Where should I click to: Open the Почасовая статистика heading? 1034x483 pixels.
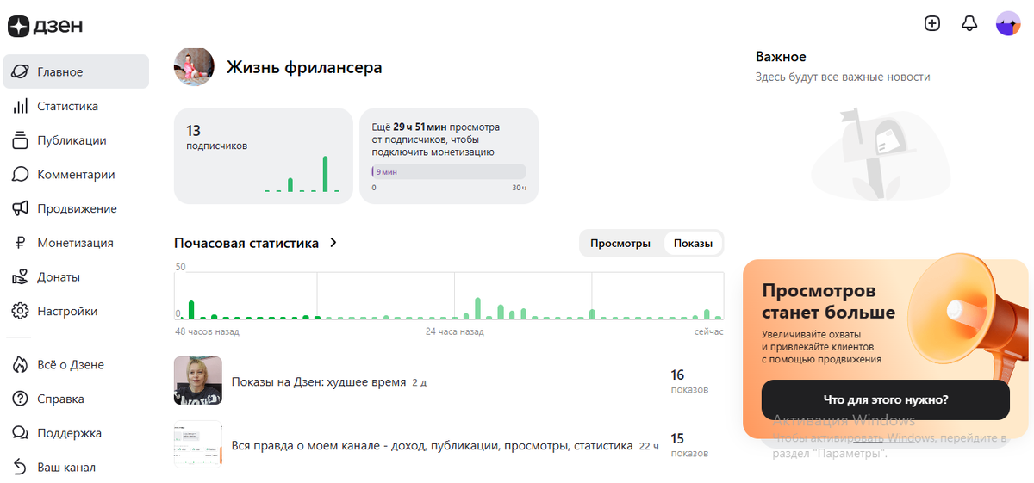(246, 243)
